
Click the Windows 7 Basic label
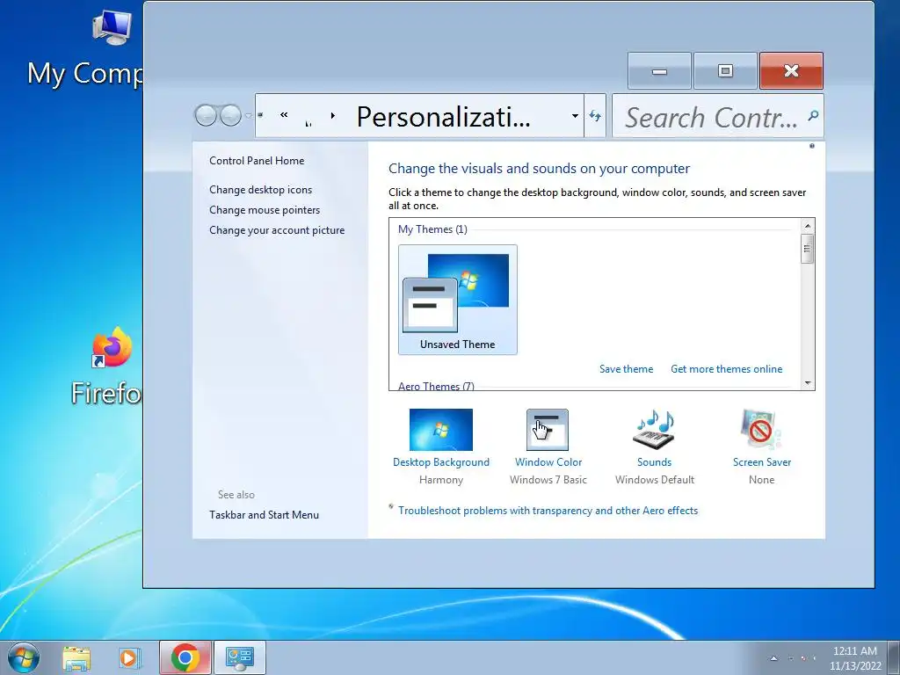click(548, 480)
